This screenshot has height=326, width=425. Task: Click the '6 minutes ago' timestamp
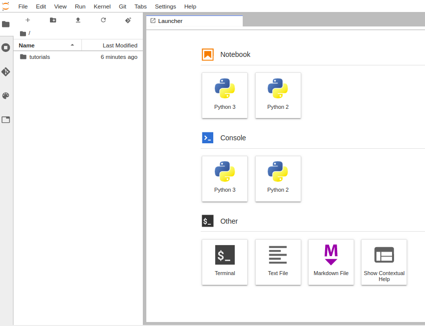tap(119, 57)
